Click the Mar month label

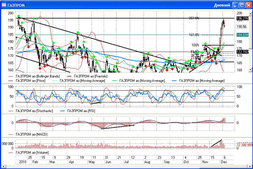point(52,162)
